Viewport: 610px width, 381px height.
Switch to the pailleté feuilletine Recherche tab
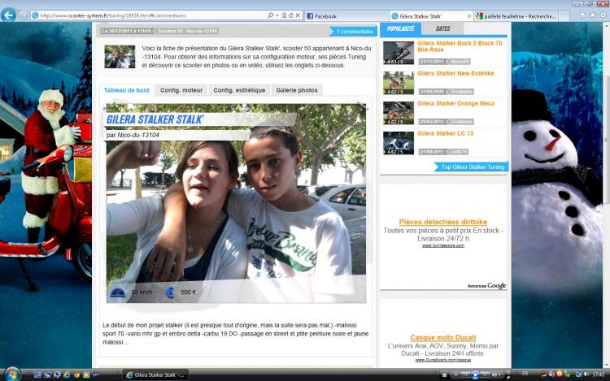pos(516,16)
